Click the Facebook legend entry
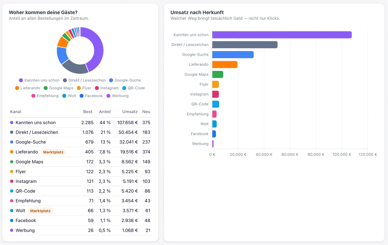The height and width of the screenshot is (245, 388). 91,96
